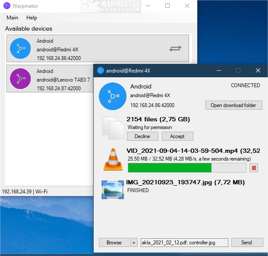Click the file path field with akla_2021_02_12.pdf
This screenshot has width=268, height=256.
coord(184,243)
